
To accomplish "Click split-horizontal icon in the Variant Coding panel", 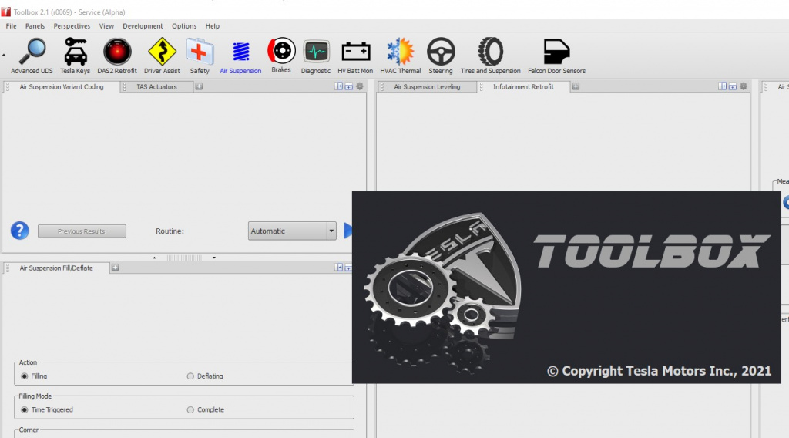I will (x=349, y=86).
